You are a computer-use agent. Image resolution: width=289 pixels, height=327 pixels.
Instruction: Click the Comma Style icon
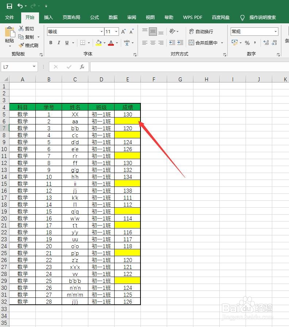tap(255, 43)
